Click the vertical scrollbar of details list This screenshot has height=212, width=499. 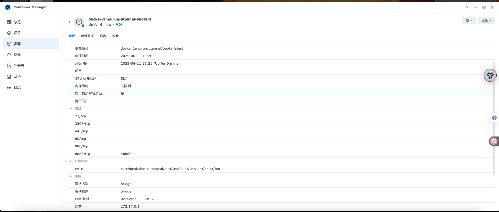coord(494,118)
